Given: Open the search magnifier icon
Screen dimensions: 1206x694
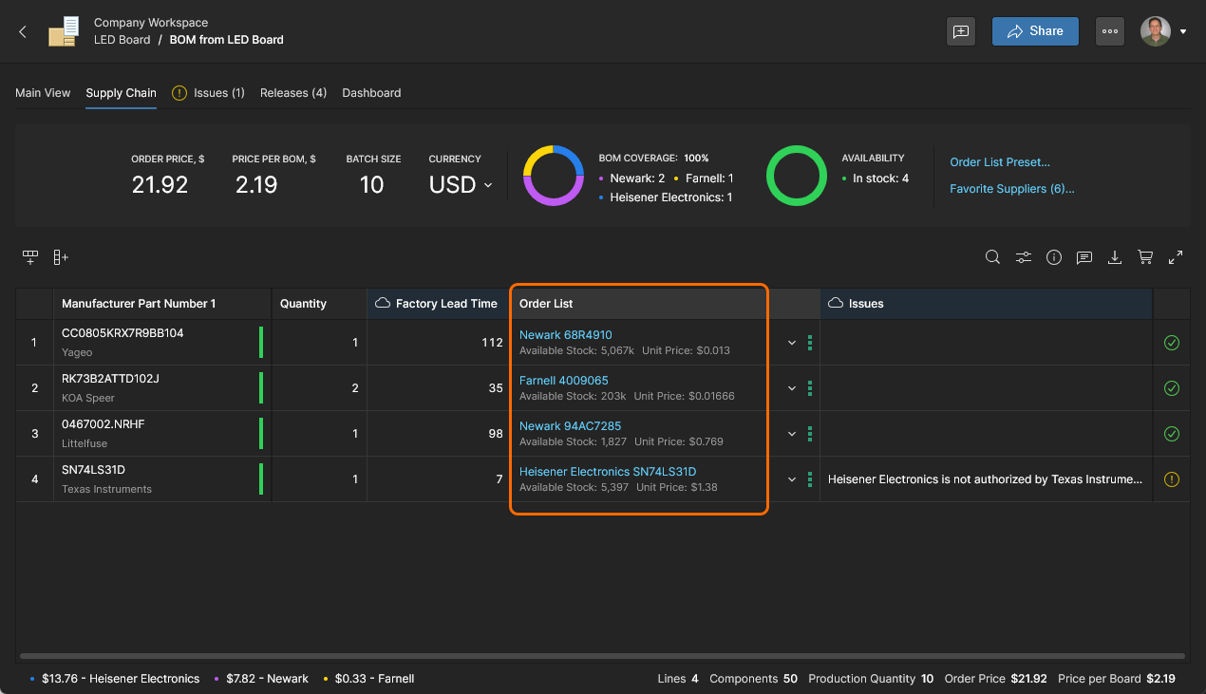Looking at the screenshot, I should click(992, 257).
